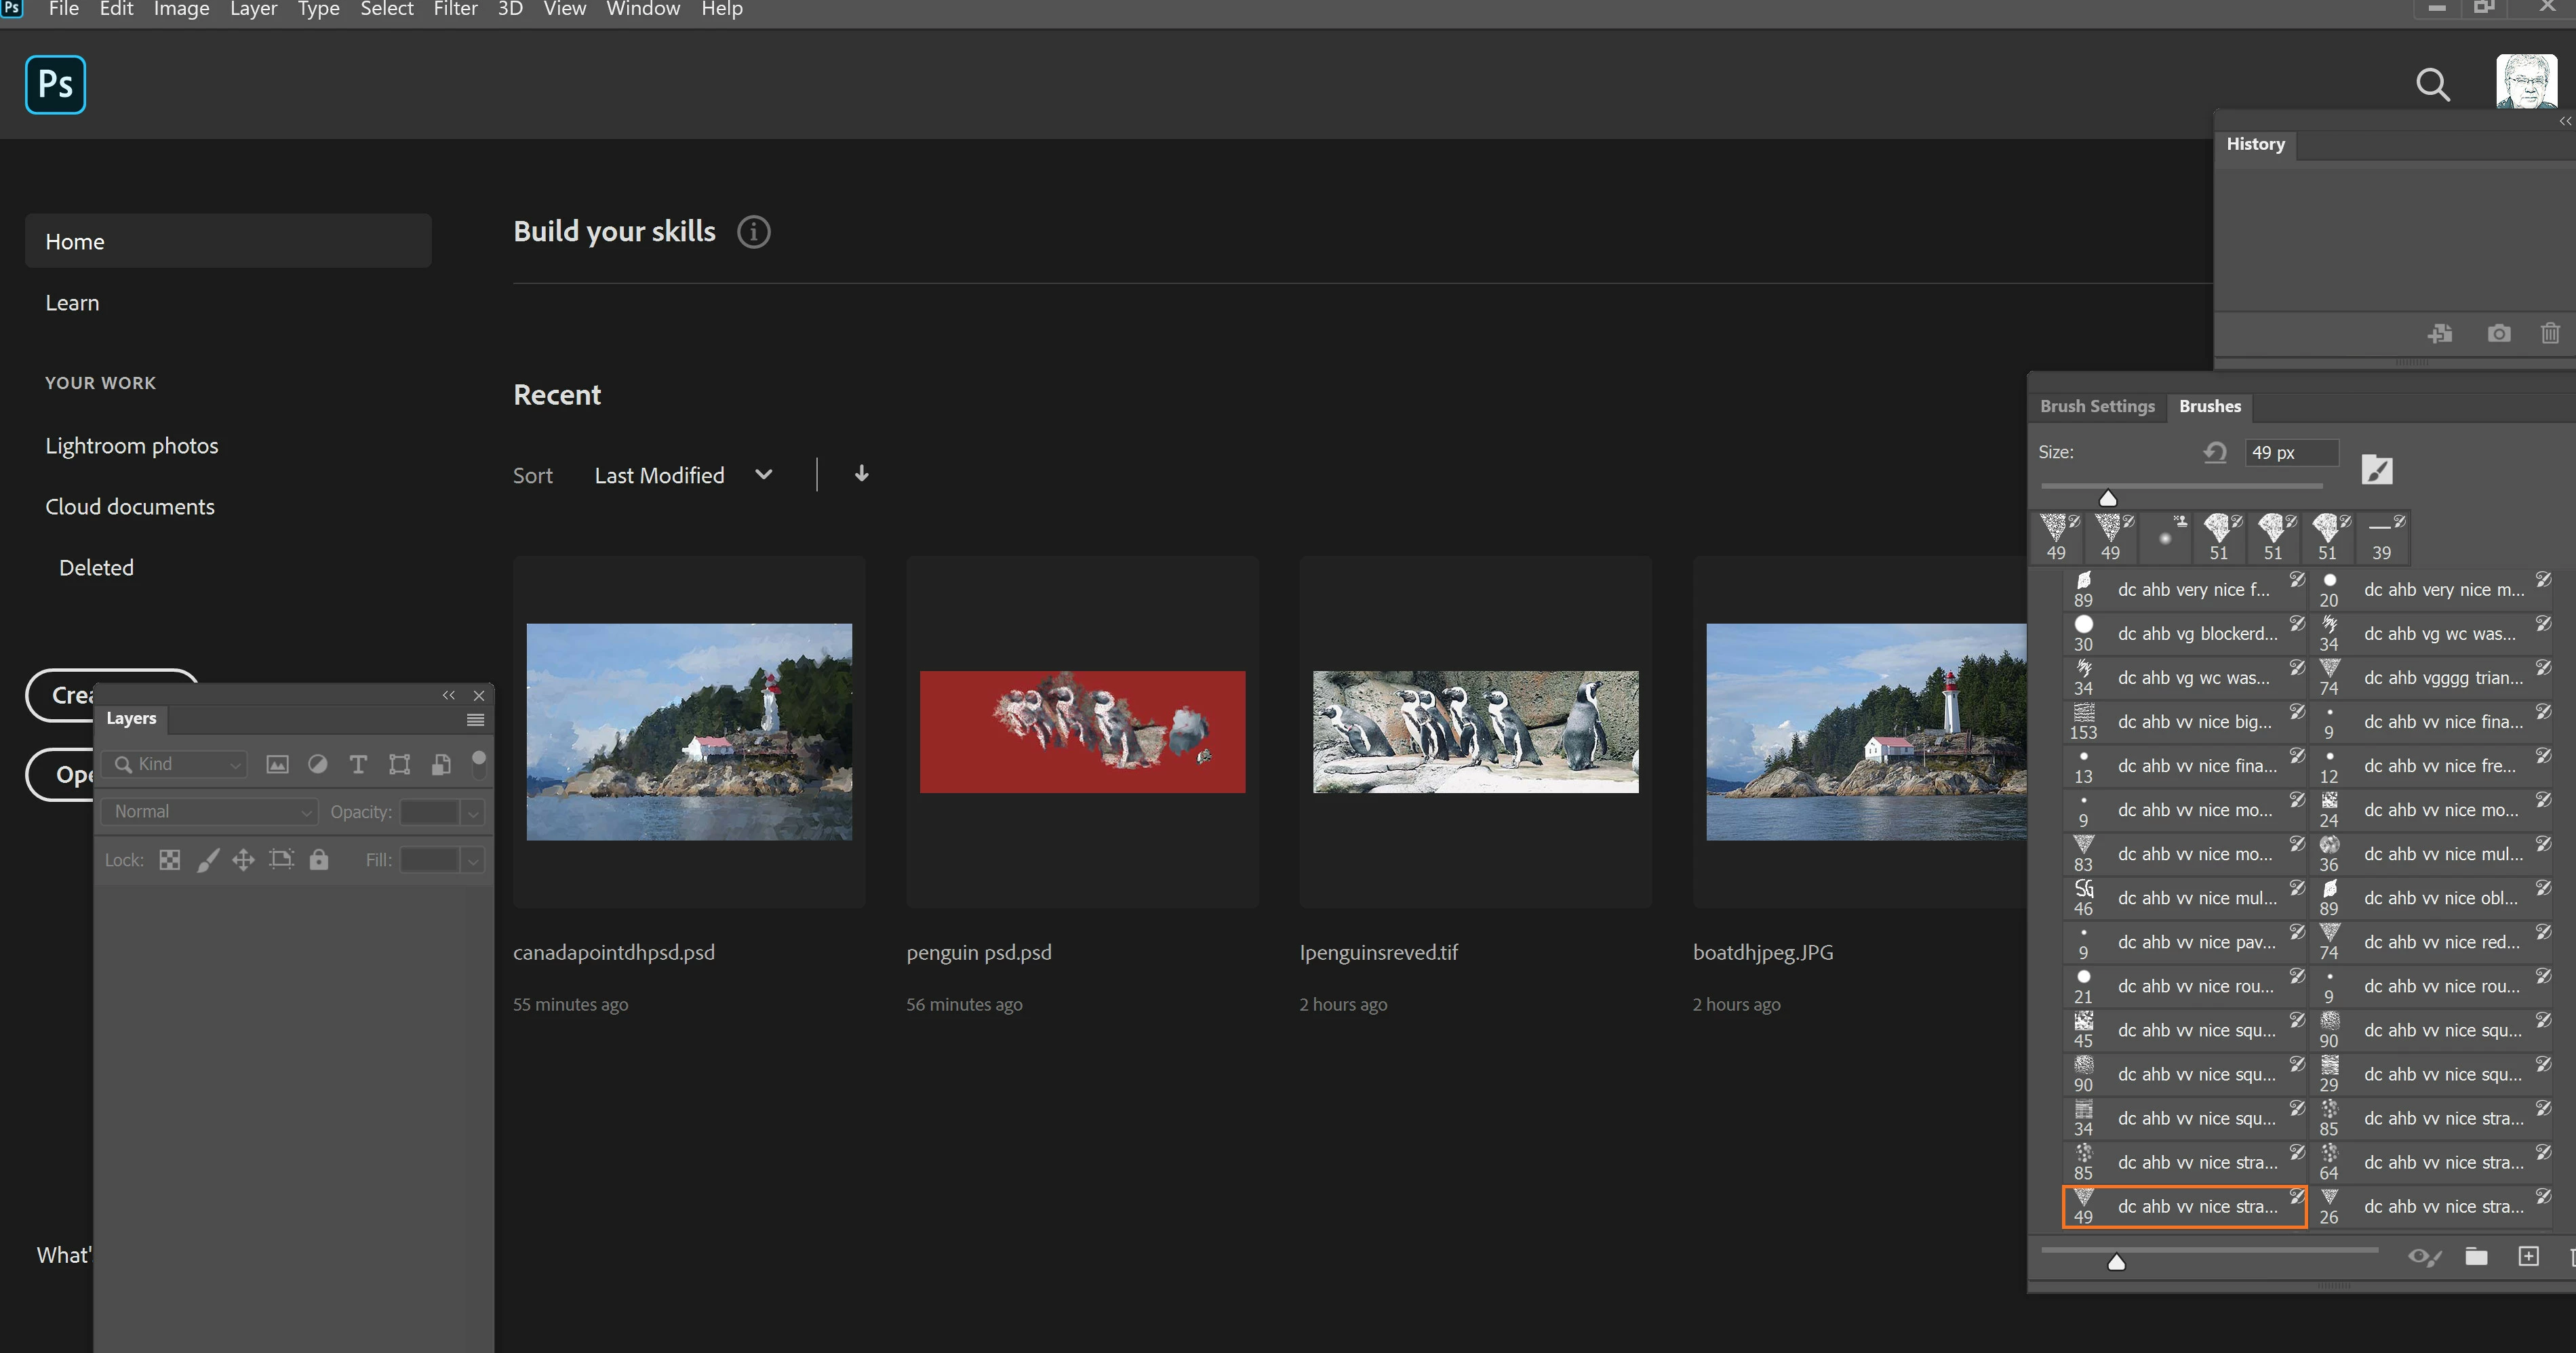2576x1353 pixels.
Task: Open the Learn section in the sidebar
Action: pos(72,303)
